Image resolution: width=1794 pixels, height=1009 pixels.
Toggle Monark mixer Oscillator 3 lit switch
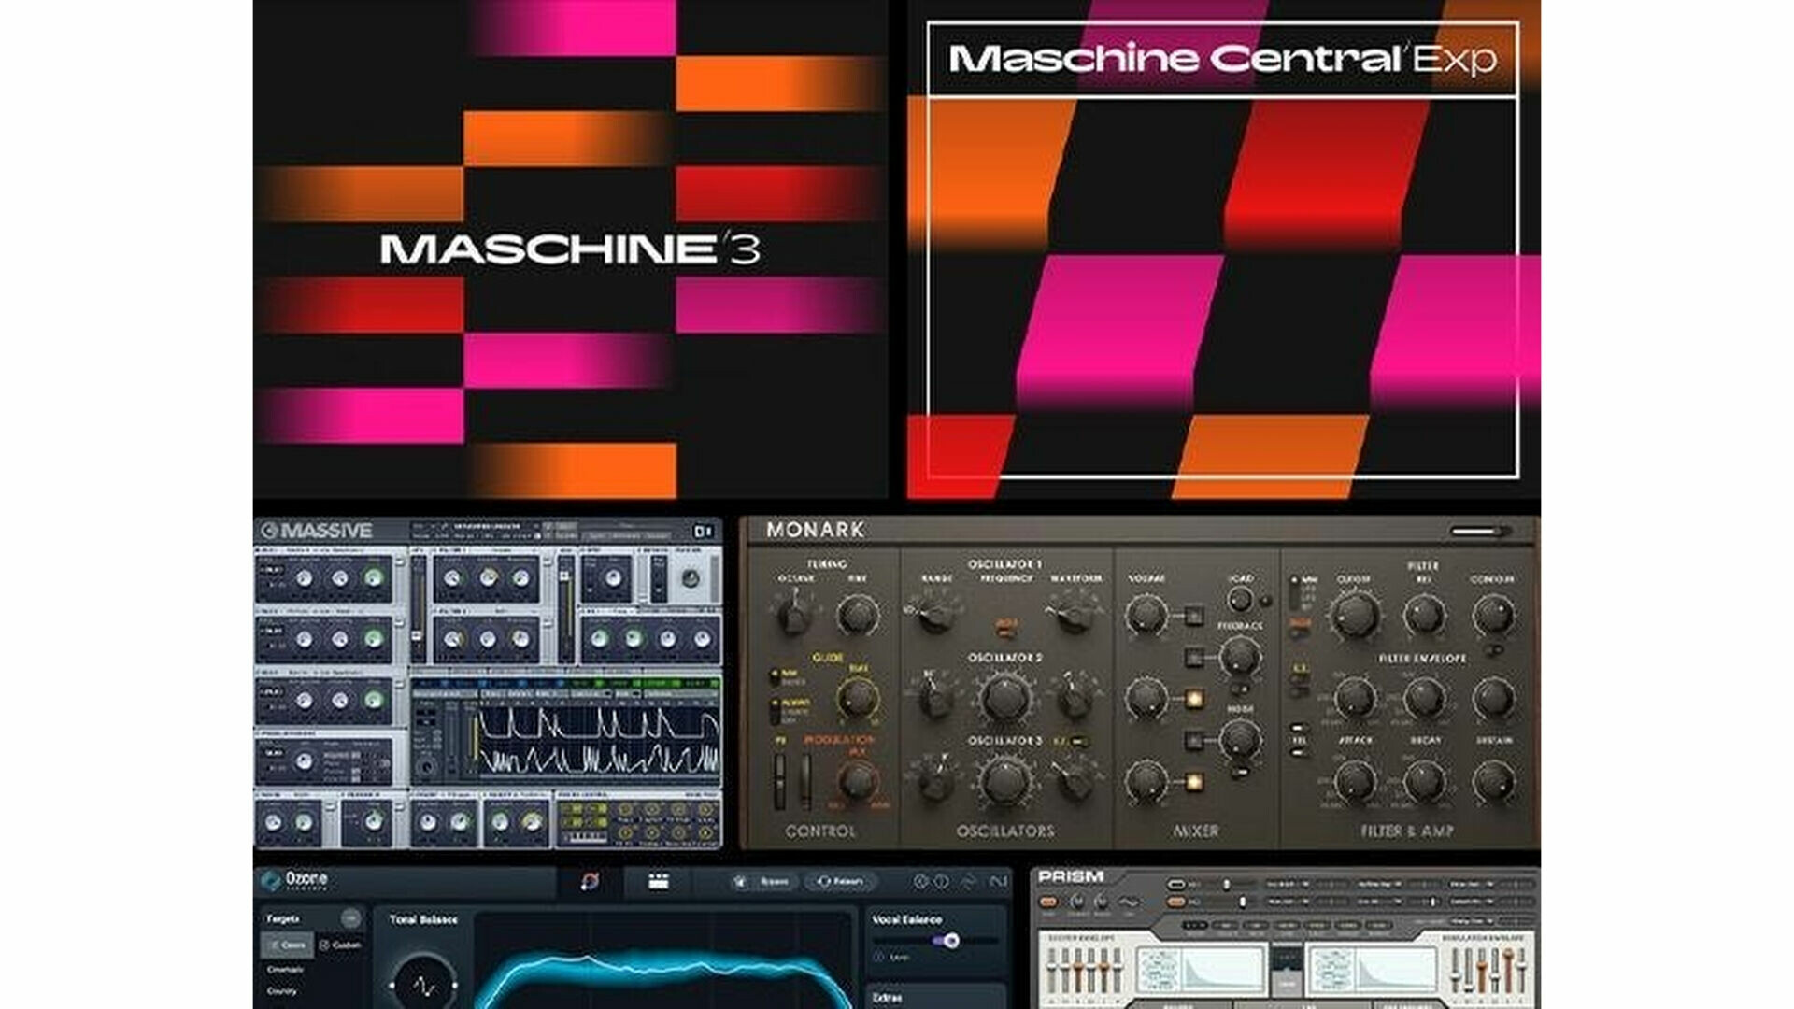click(x=1193, y=781)
